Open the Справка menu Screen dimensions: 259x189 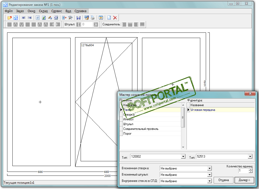click(80, 11)
